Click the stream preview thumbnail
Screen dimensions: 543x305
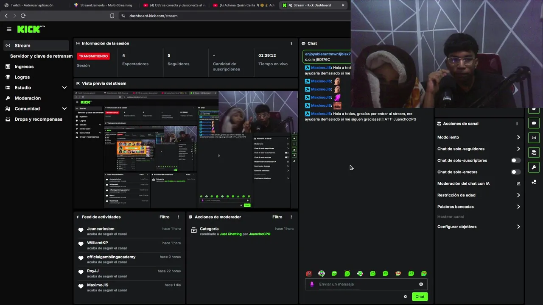coord(186,149)
